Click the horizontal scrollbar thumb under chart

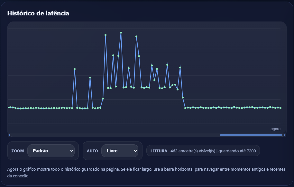[251, 135]
